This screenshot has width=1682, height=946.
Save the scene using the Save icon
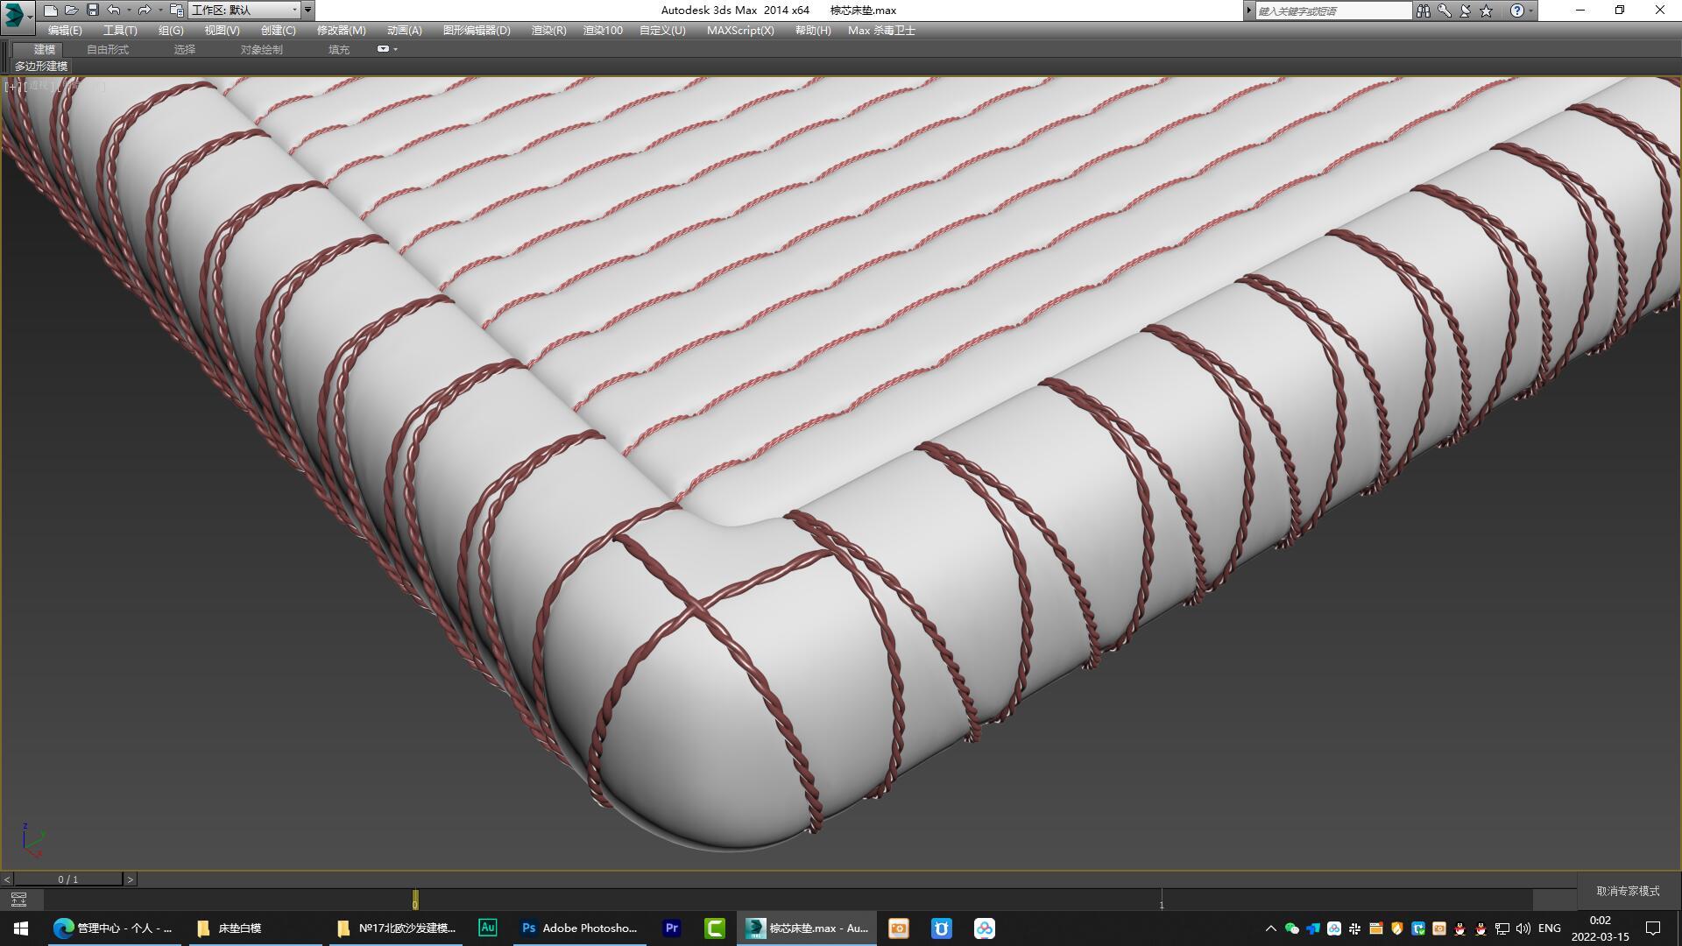91,10
